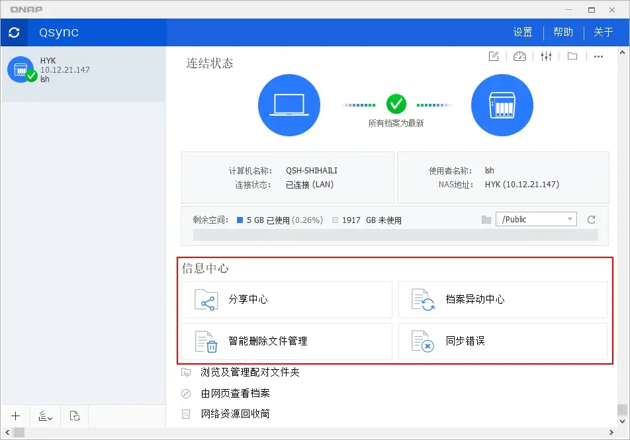Click the Qsync sync logo top-left
Viewport: 630px width, 440px height.
point(14,32)
